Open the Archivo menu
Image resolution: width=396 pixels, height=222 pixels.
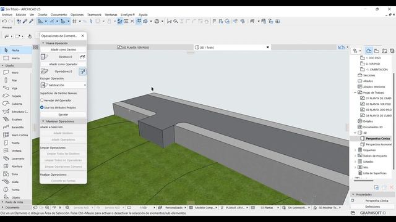coord(7,15)
